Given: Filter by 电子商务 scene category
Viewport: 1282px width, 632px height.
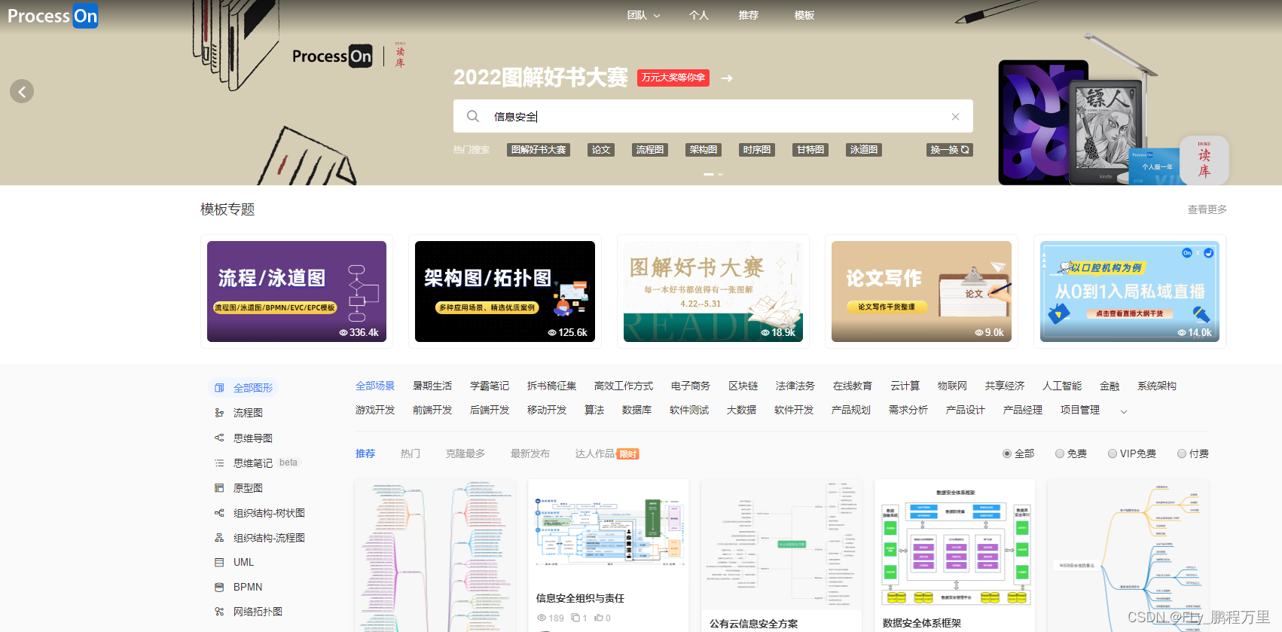Looking at the screenshot, I should (x=691, y=386).
